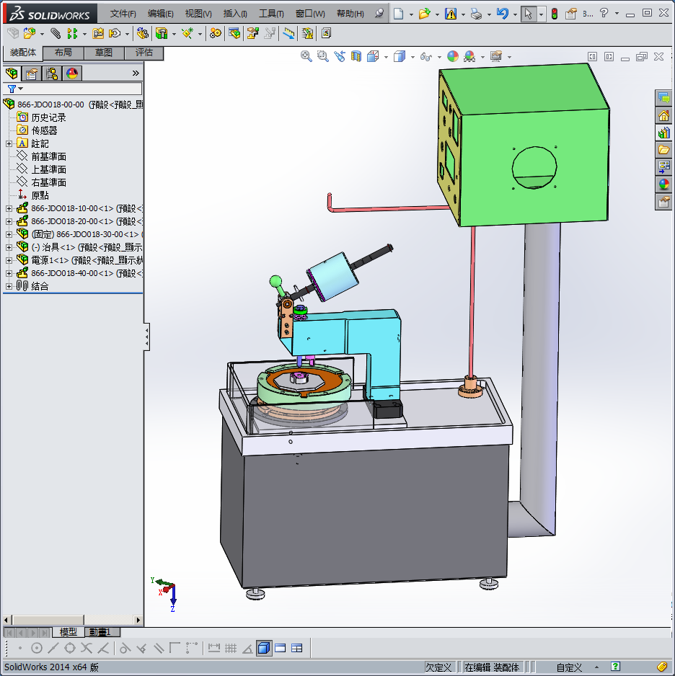The height and width of the screenshot is (676, 675).
Task: Toggle the tangent snap icon at bottom
Action: tap(125, 648)
